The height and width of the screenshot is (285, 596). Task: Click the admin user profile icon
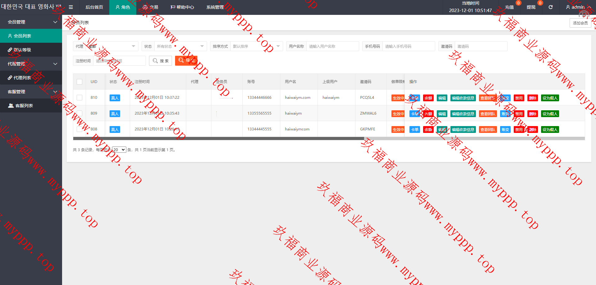568,7
